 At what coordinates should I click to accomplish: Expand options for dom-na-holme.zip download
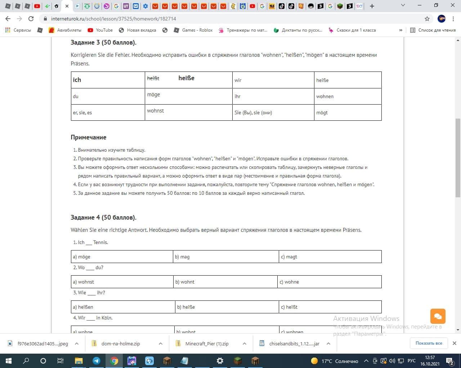click(x=161, y=344)
